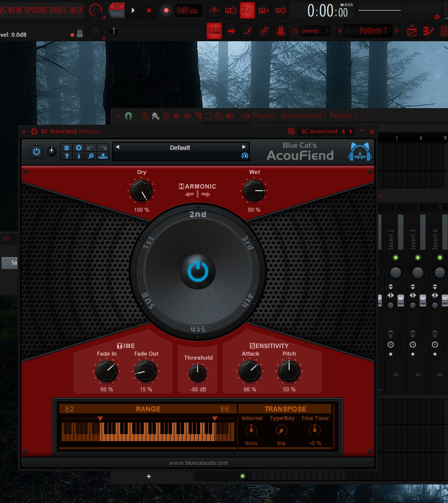Image resolution: width=448 pixels, height=503 pixels.
Task: Toggle overdub blend recording icon
Action: click(x=264, y=10)
